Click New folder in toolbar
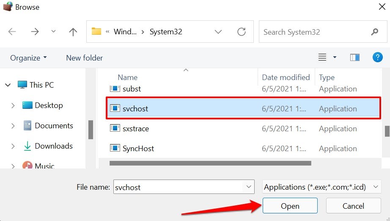 [x=84, y=58]
